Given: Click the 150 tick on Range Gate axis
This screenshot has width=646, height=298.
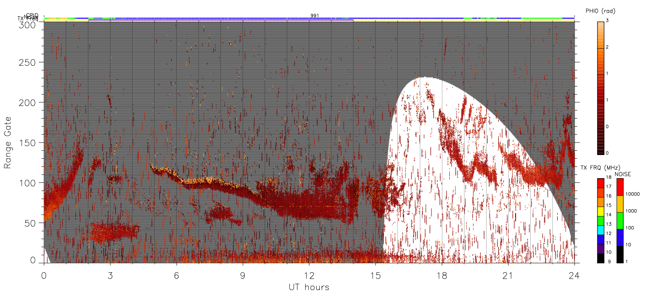Looking at the screenshot, I should click(x=27, y=142).
